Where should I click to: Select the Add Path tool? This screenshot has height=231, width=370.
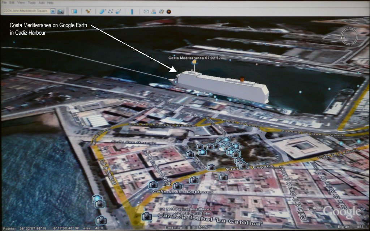[110, 11]
